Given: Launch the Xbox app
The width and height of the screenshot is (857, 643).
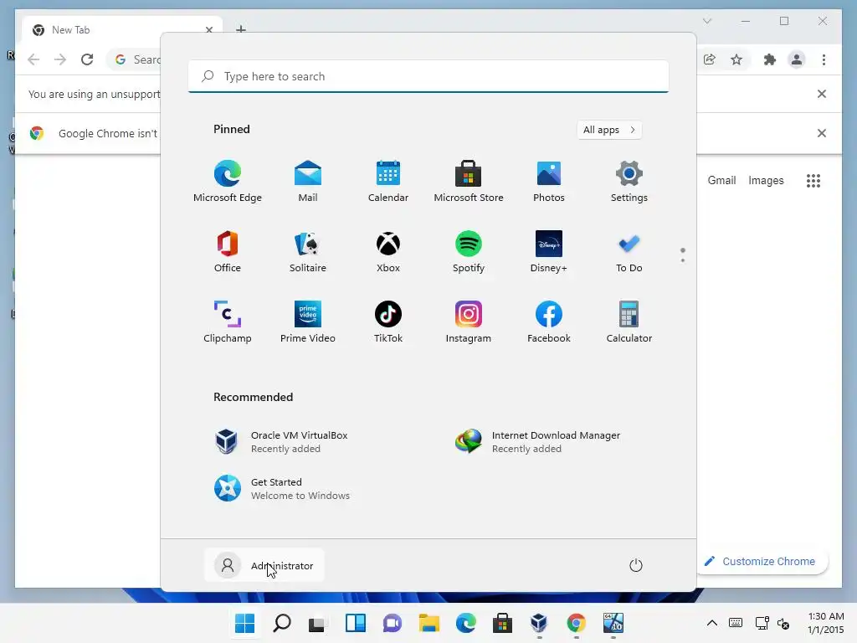Looking at the screenshot, I should click(388, 251).
